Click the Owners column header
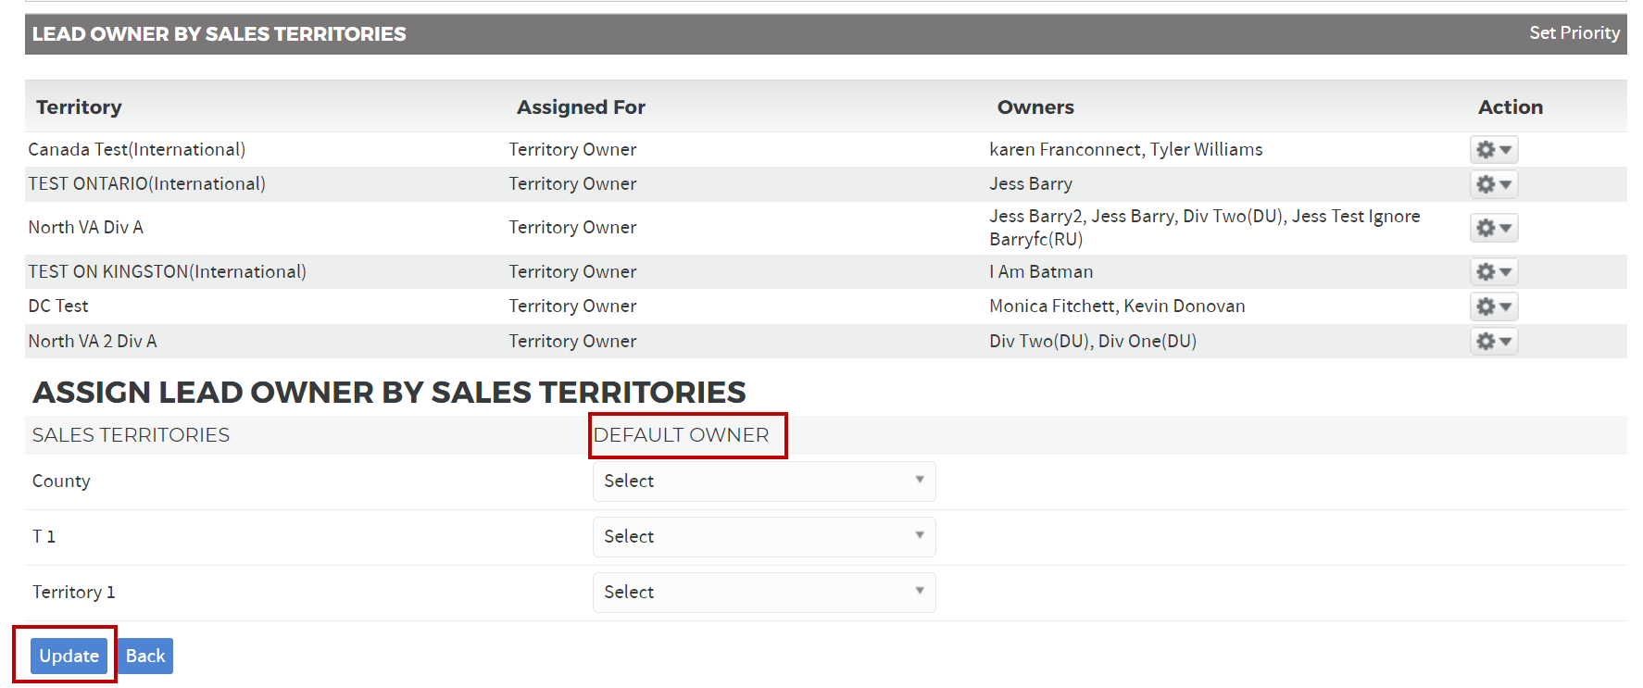Image resolution: width=1643 pixels, height=688 pixels. (1035, 107)
